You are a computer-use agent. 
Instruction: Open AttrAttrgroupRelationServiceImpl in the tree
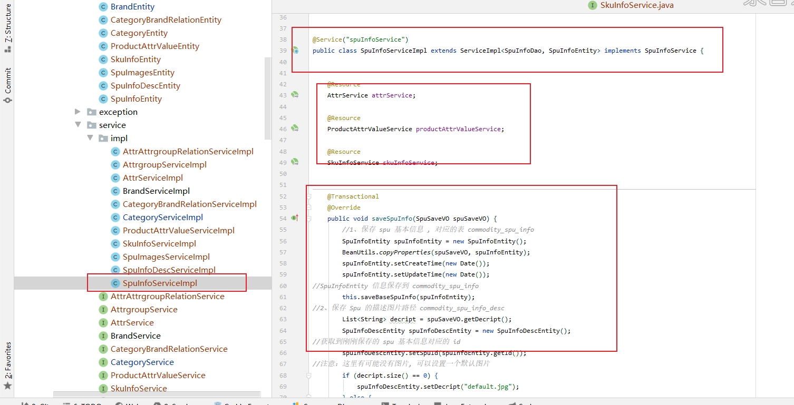tap(188, 152)
